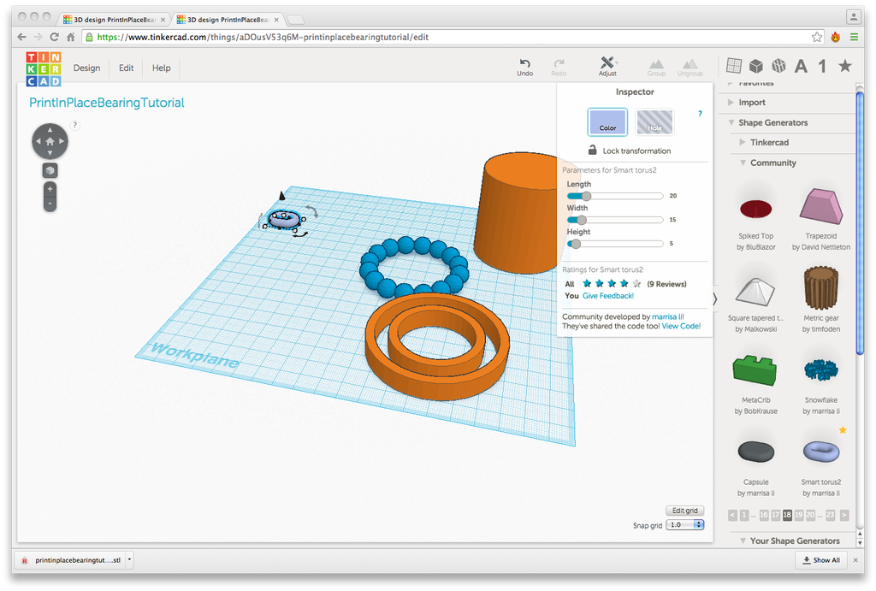Select the Metric gear shape thumbnail

(x=820, y=287)
